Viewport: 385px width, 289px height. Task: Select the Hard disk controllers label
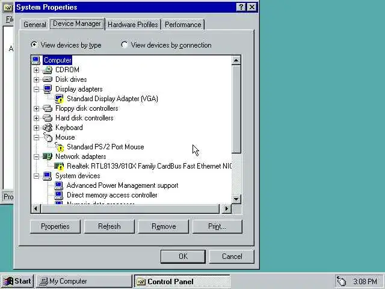pyautogui.click(x=84, y=118)
